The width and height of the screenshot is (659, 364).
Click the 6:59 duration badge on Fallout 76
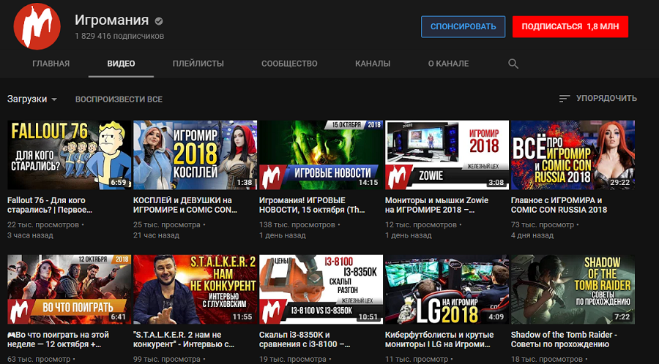click(x=119, y=183)
